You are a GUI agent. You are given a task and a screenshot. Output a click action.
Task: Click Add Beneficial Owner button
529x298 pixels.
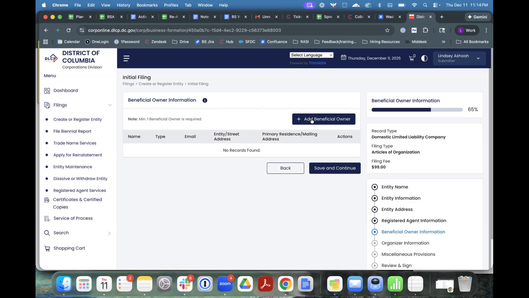click(323, 119)
